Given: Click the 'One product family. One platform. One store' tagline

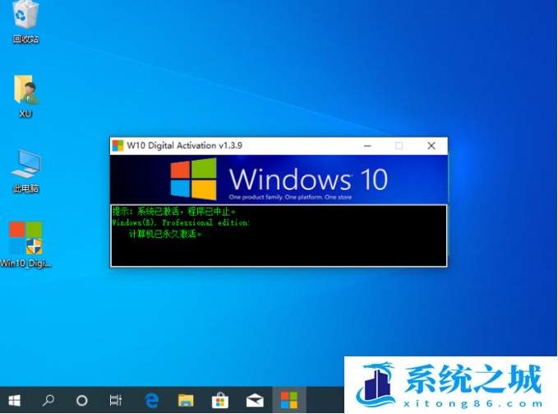Looking at the screenshot, I should (290, 197).
